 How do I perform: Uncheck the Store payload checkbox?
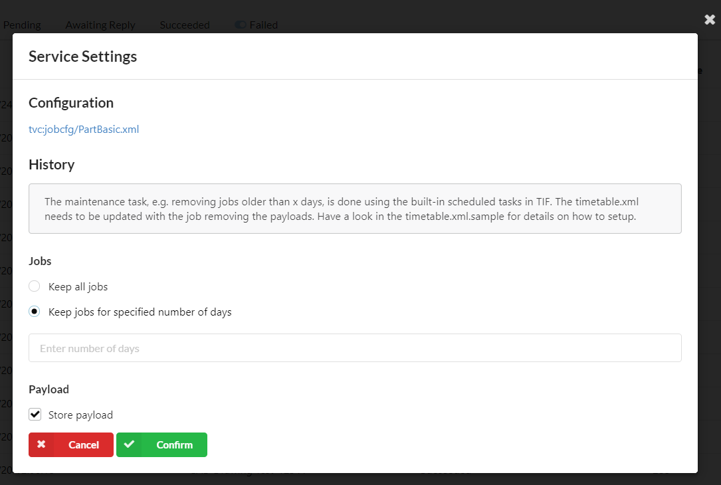(x=35, y=415)
